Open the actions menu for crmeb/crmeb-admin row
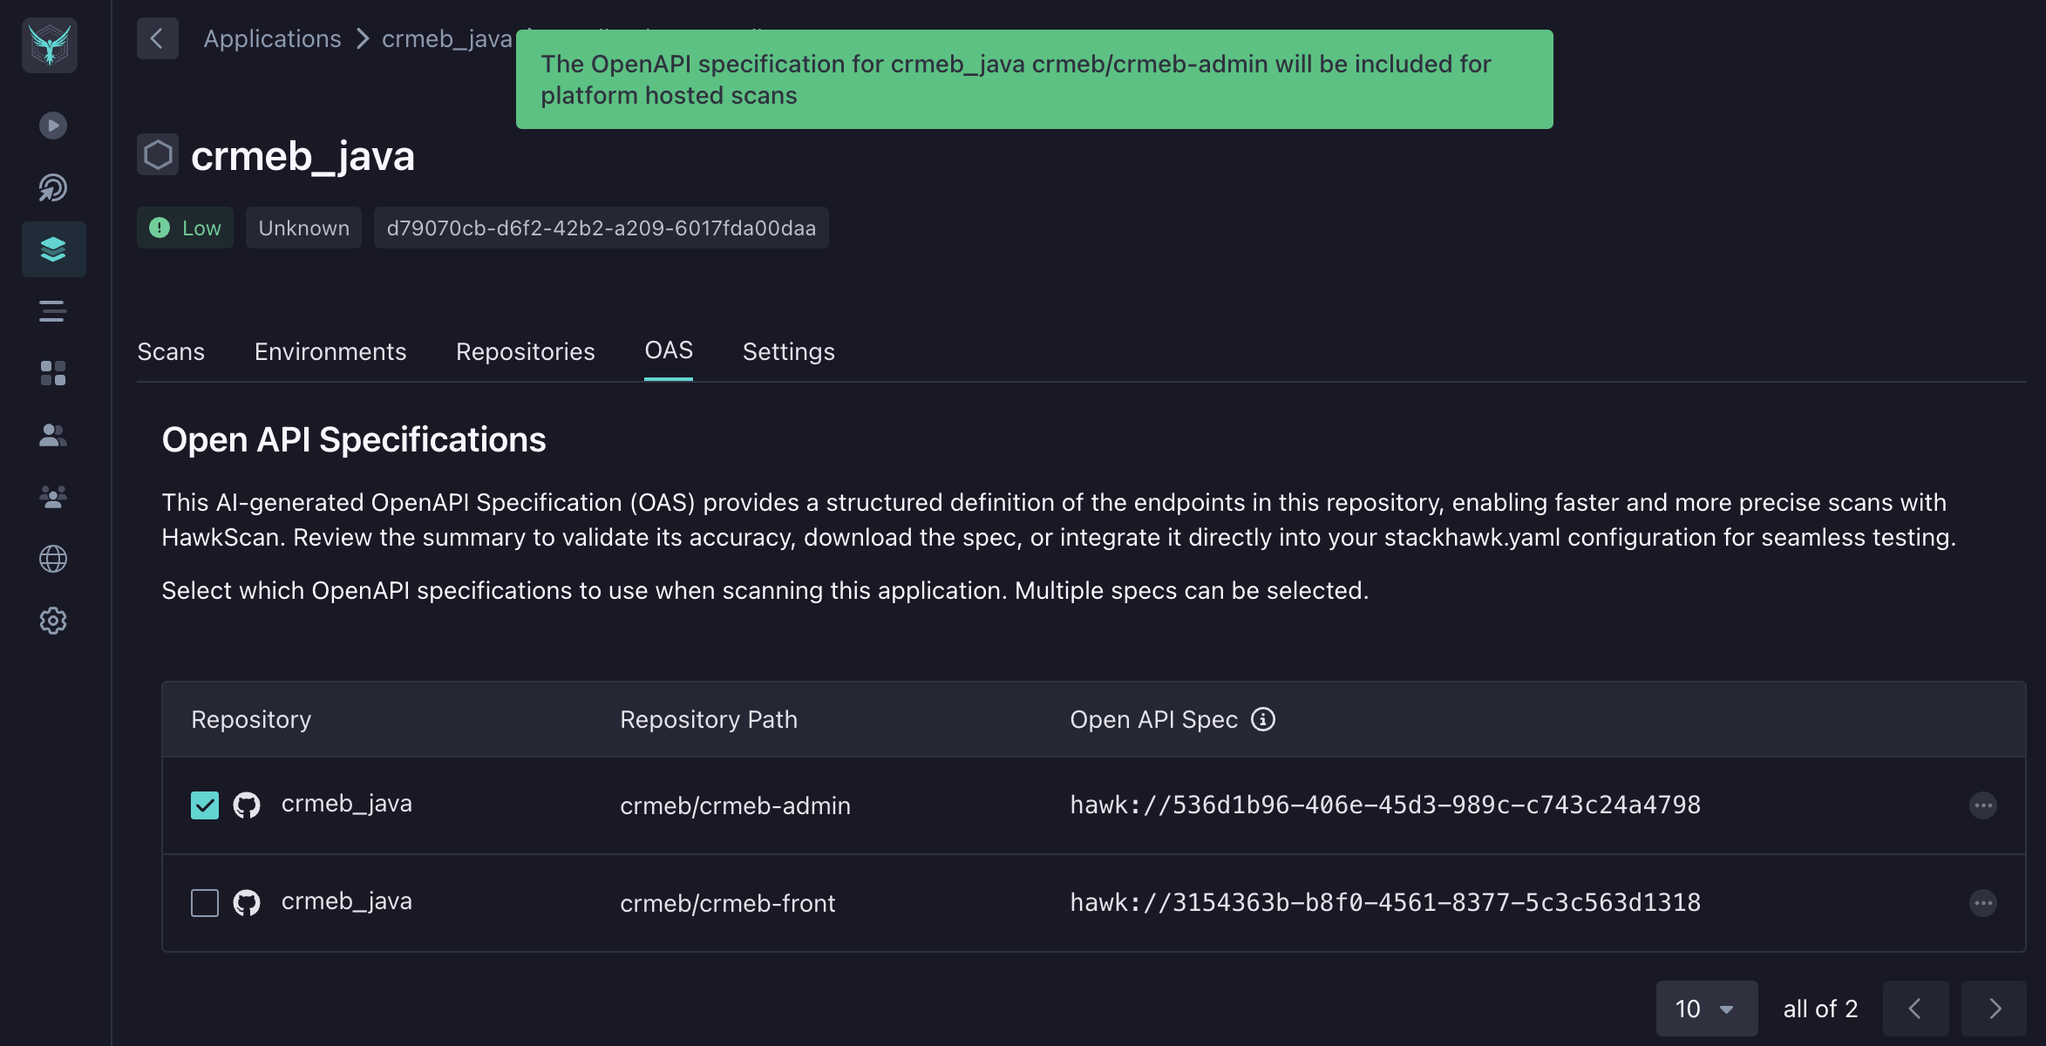 pyautogui.click(x=1982, y=805)
